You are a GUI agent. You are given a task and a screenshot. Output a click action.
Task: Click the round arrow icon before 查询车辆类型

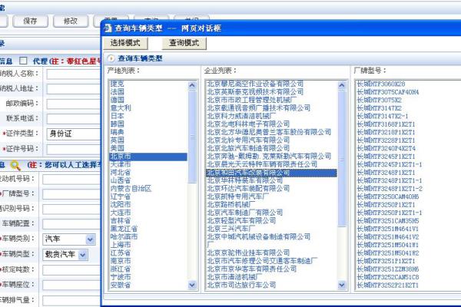pos(111,58)
